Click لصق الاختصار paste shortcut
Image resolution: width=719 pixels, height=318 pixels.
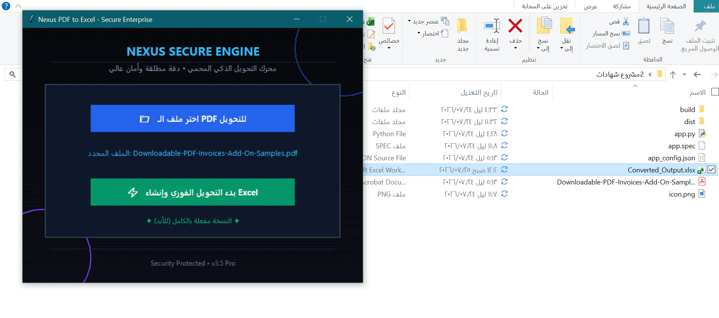(607, 46)
